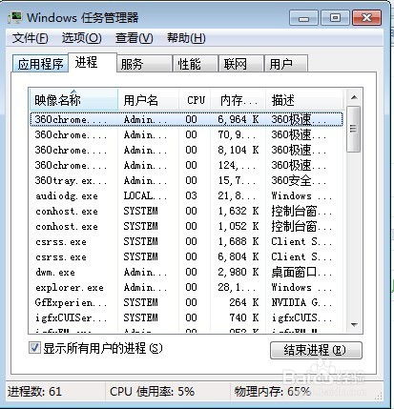Screen dimensions: 394x409
Task: Select the dwm.exe process
Action: click(x=187, y=272)
